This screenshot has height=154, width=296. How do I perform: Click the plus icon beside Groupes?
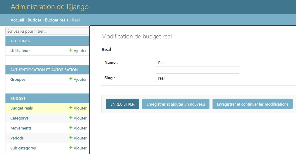pyautogui.click(x=71, y=79)
